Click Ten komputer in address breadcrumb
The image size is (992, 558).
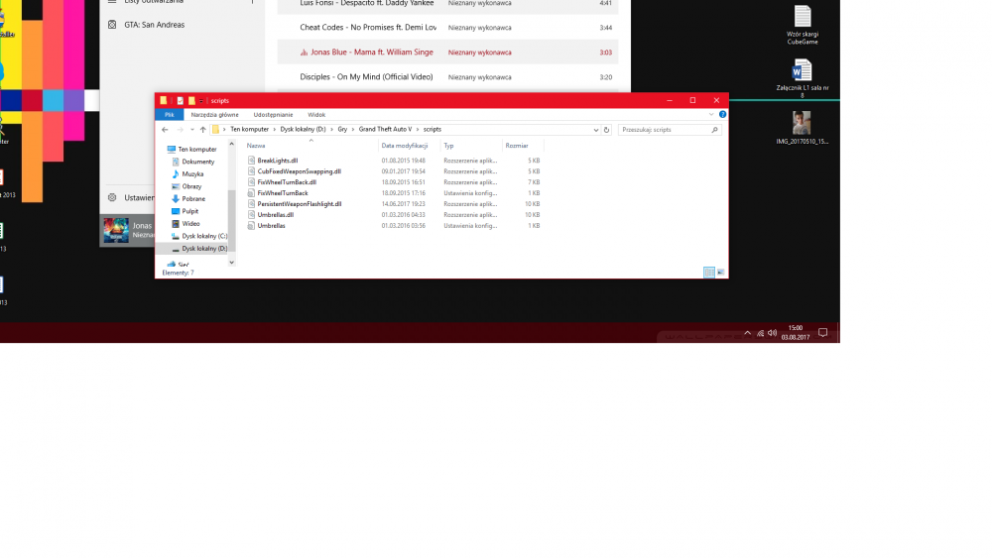pos(249,130)
